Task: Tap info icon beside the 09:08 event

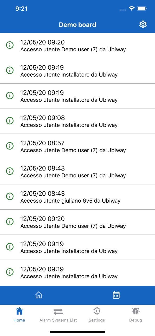Action: click(10, 121)
